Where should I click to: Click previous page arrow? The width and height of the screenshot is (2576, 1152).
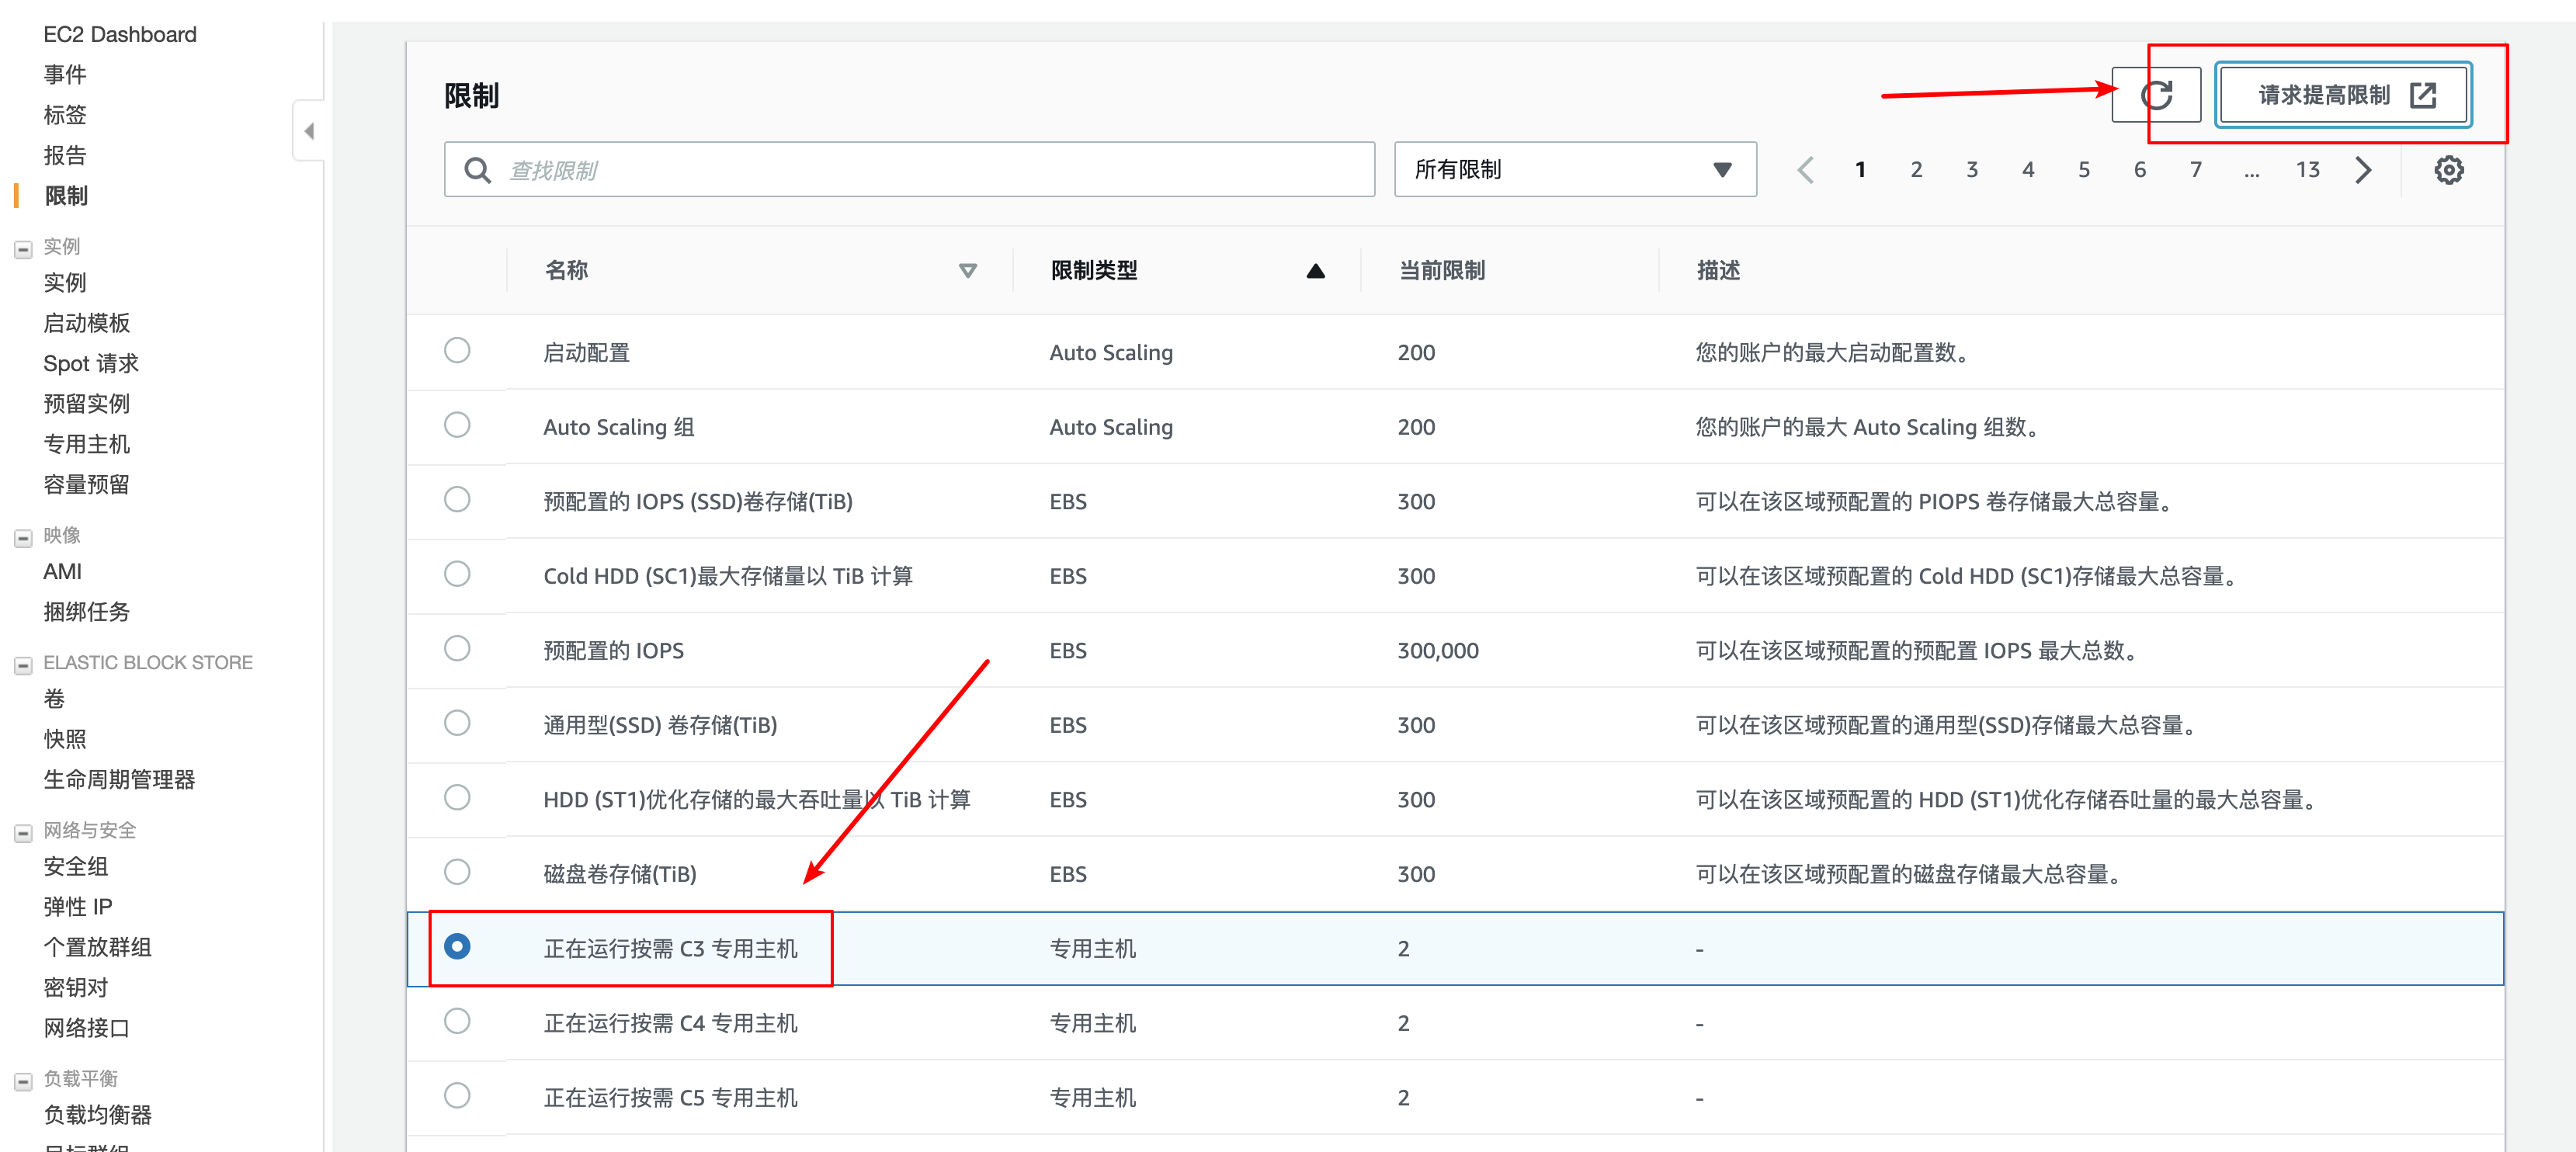tap(1805, 170)
